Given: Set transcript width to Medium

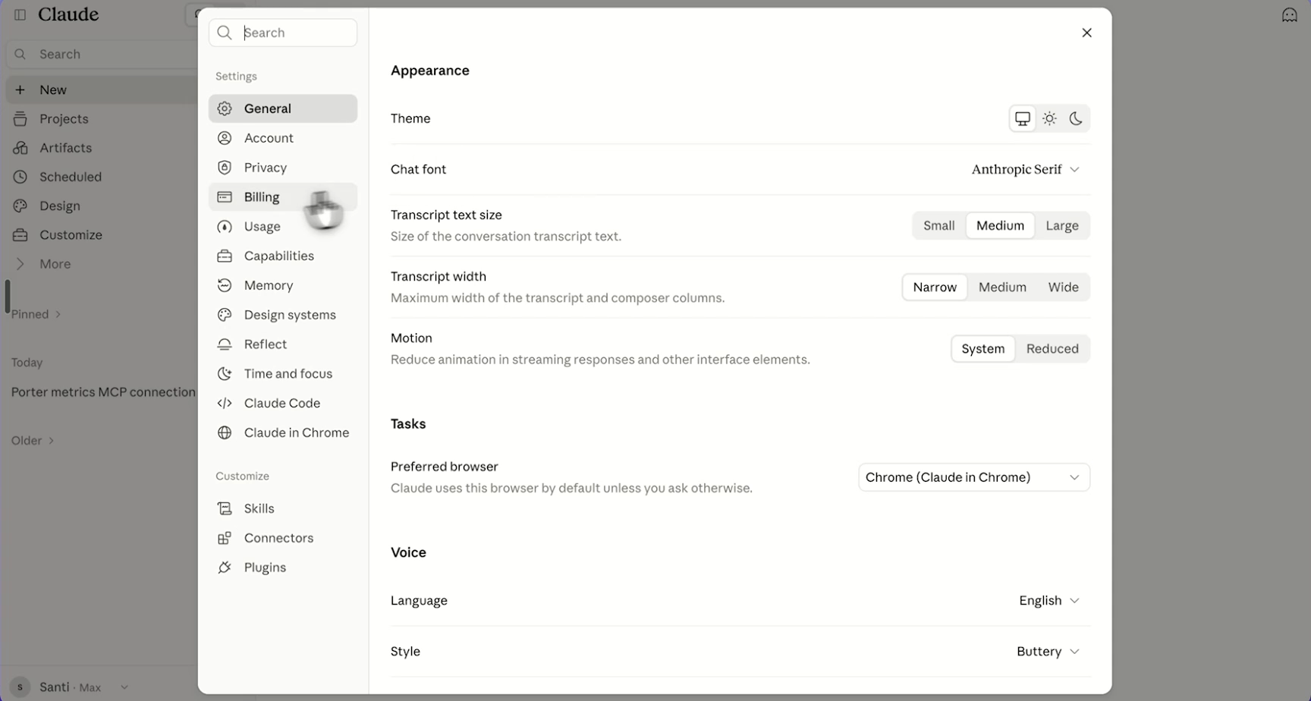Looking at the screenshot, I should [1002, 287].
